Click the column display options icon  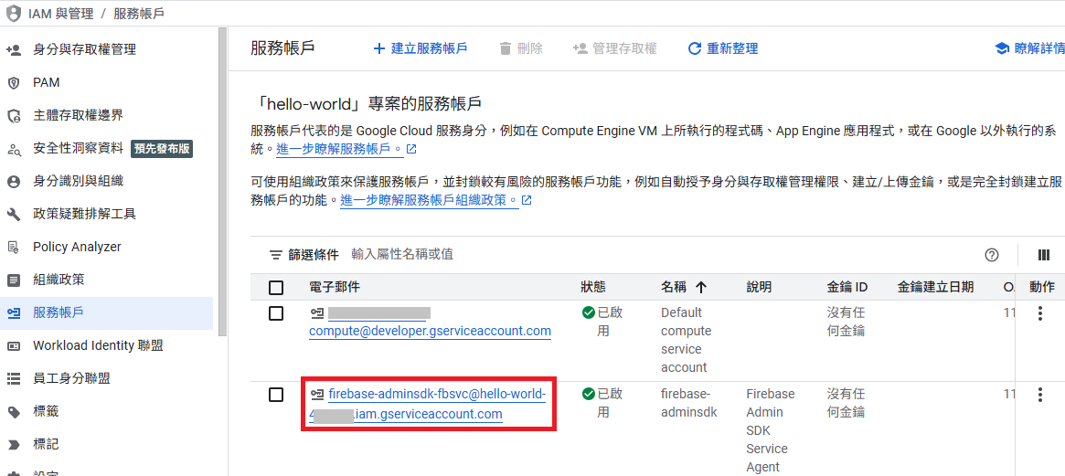(1044, 255)
